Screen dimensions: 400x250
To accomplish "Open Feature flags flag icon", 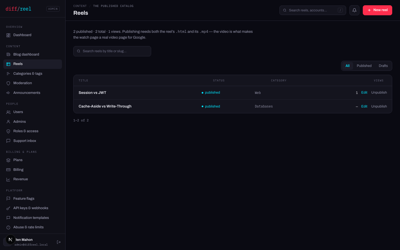I will point(8,199).
